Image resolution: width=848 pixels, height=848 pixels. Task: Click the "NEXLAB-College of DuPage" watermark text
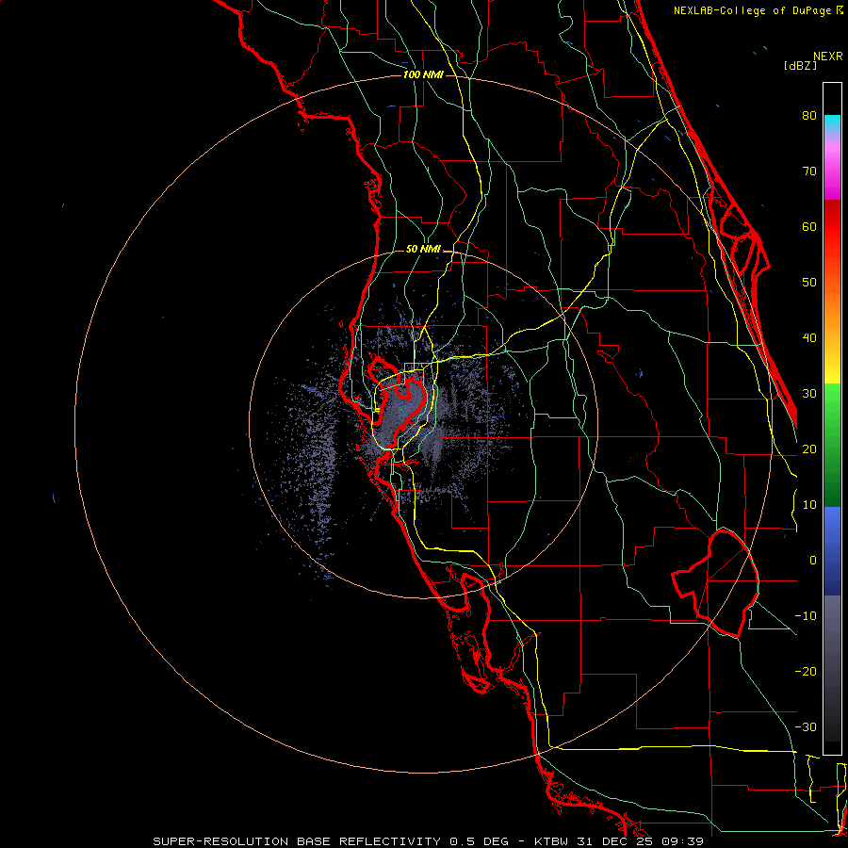tap(752, 10)
